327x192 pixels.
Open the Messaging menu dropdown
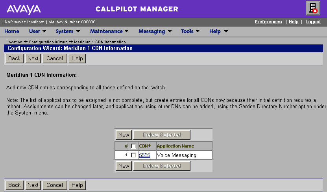pyautogui.click(x=155, y=31)
